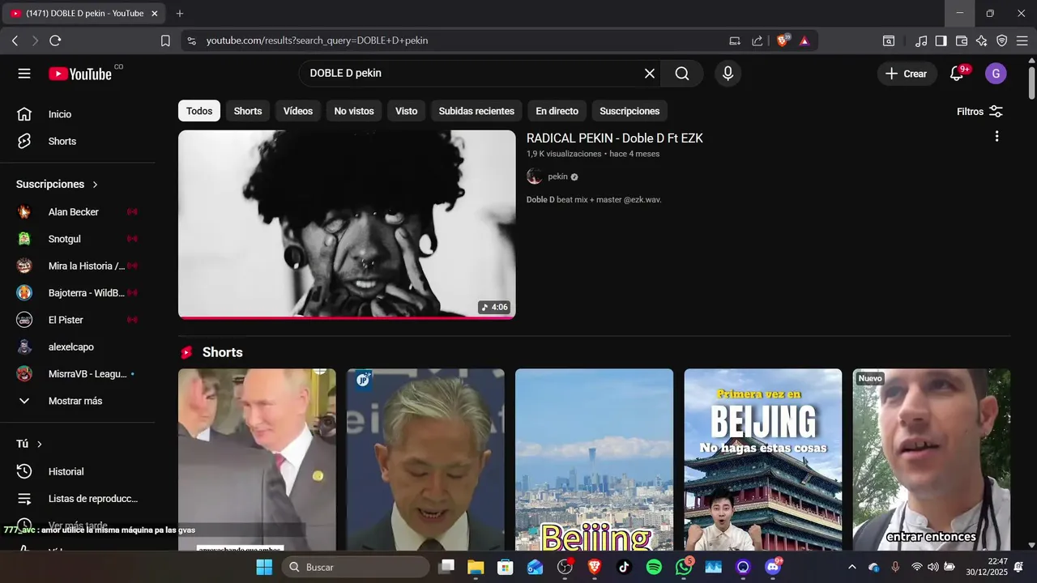Select the En directo filter chip
1037x583 pixels.
[x=557, y=111]
